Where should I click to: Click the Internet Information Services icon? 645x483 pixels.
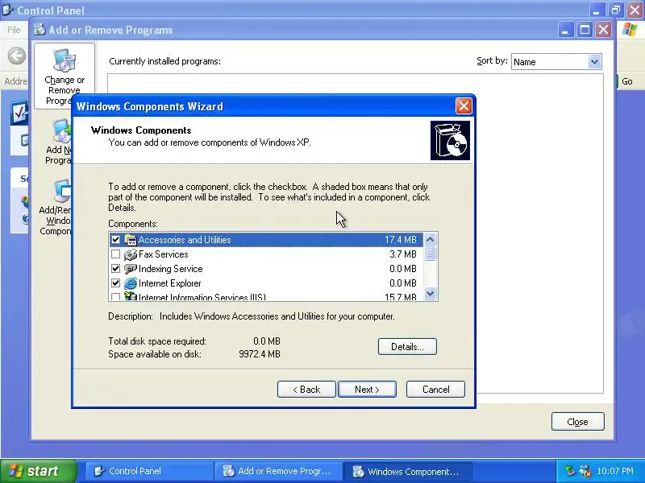click(131, 296)
